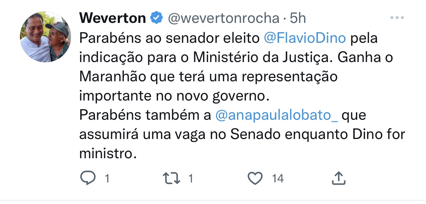
Task: Click the 5h timestamp
Action: click(298, 18)
